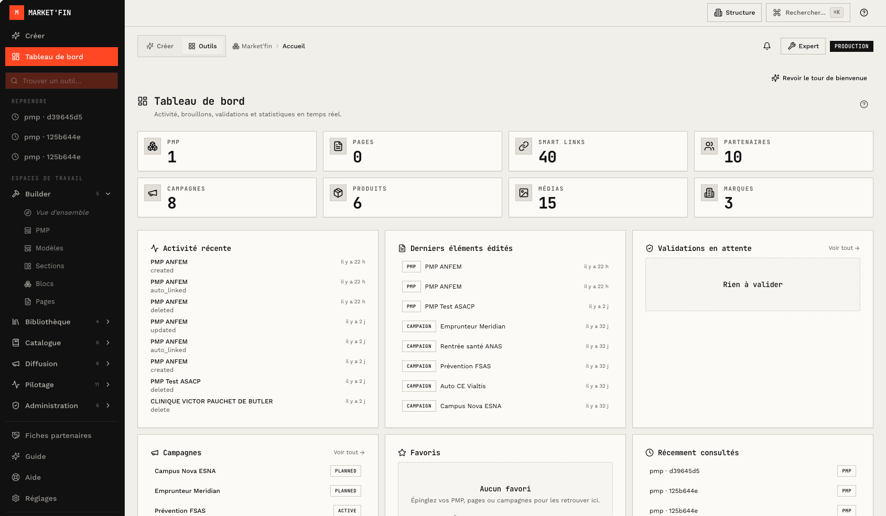Click the Campagnes megaphone card icon
Image resolution: width=886 pixels, height=516 pixels.
153,193
